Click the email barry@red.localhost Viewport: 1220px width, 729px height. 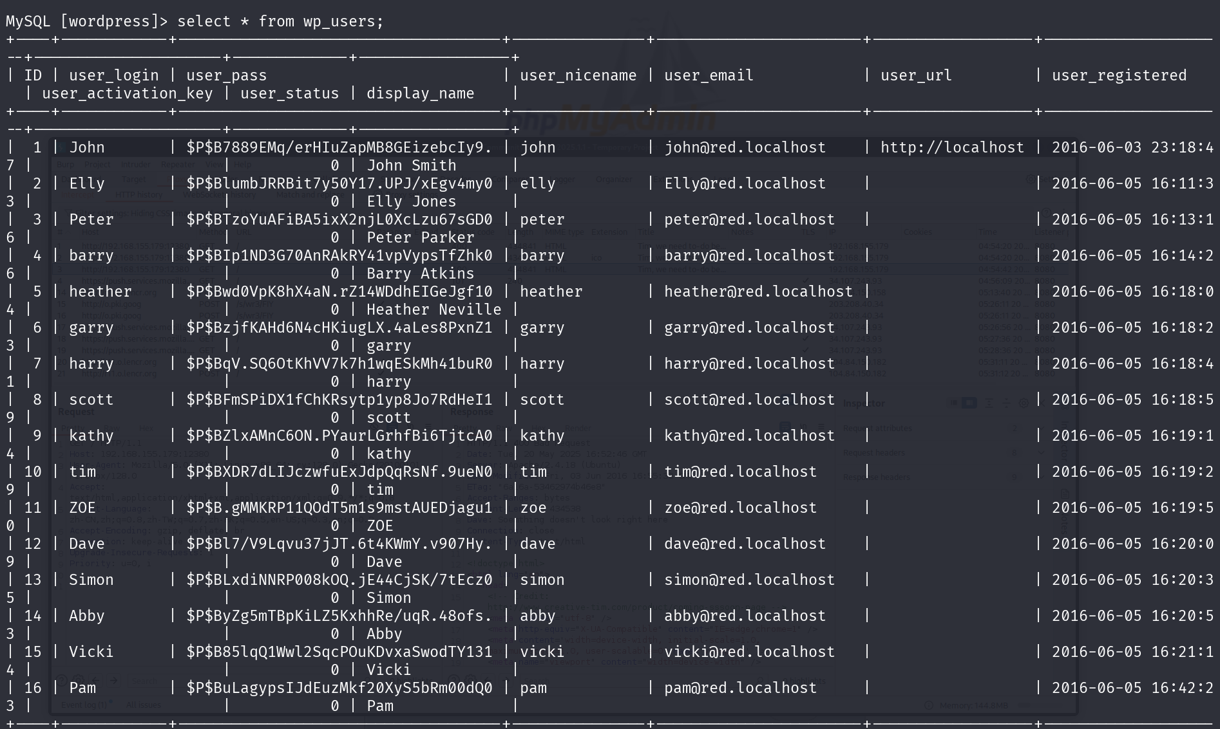(x=750, y=255)
